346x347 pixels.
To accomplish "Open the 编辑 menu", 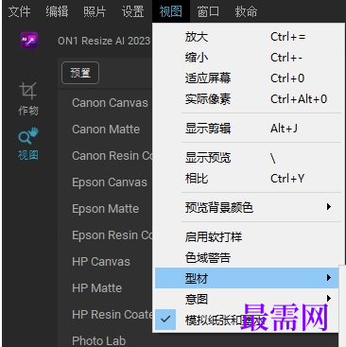I will pos(57,11).
